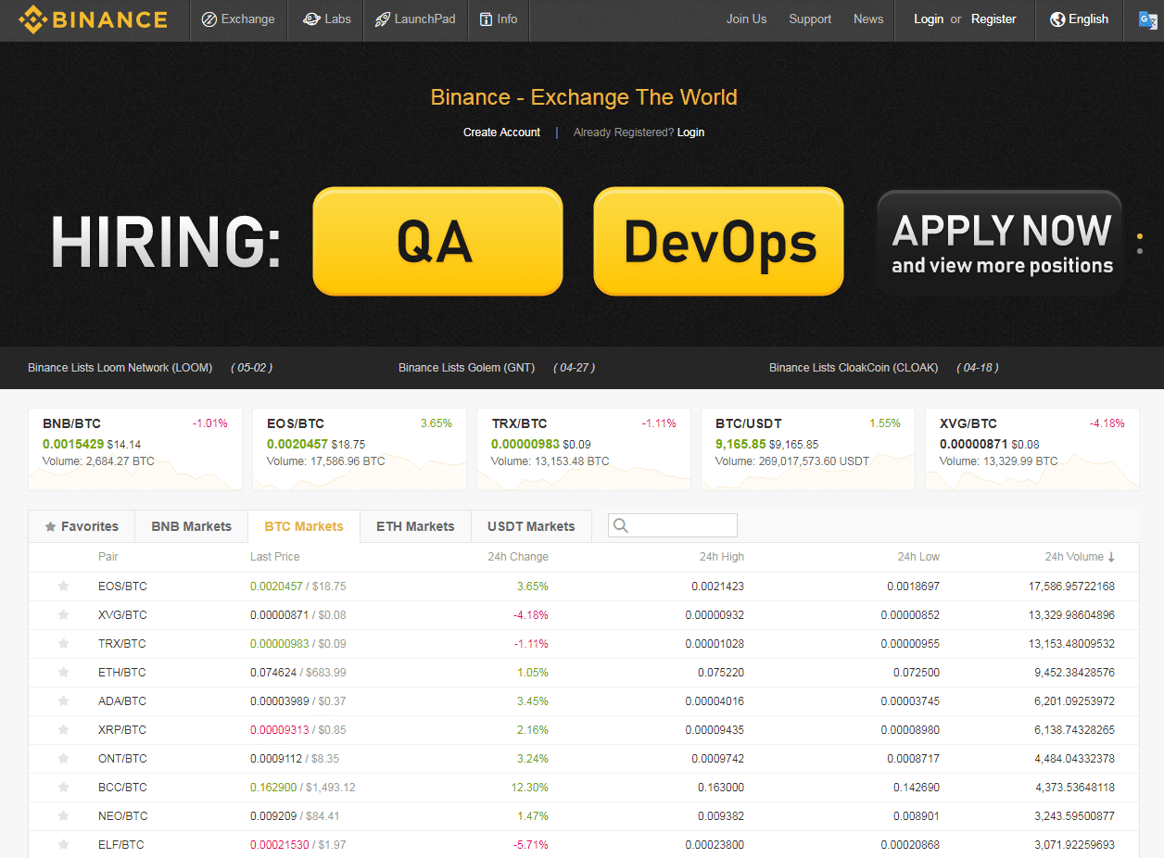
Task: Open the XVG/BTC ticker card
Action: (1032, 449)
